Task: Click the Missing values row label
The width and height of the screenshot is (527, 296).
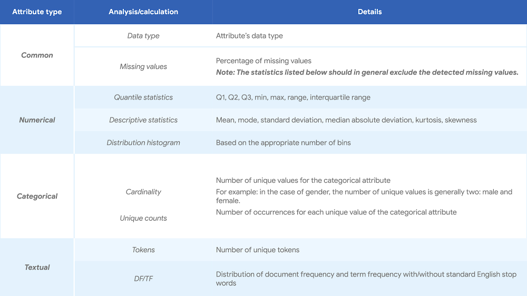Action: 143,67
